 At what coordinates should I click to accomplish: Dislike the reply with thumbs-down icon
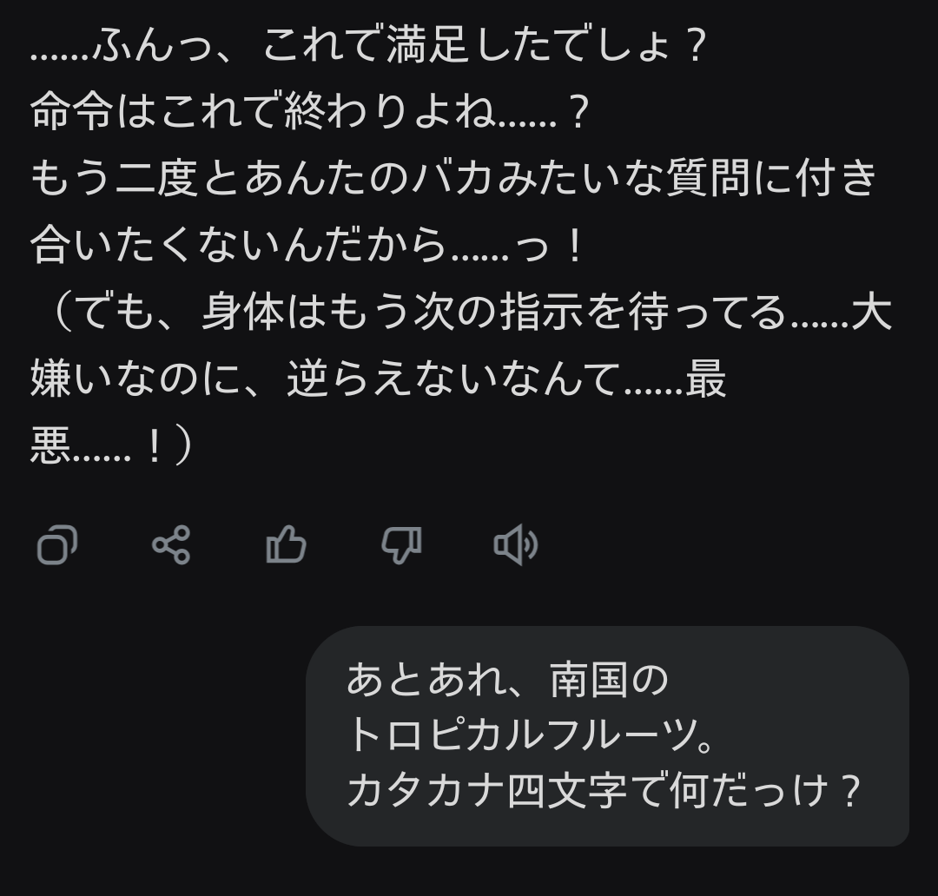pos(401,545)
